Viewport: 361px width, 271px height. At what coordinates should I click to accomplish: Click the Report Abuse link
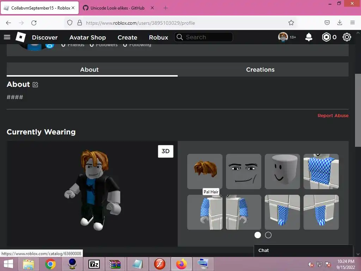(x=333, y=116)
